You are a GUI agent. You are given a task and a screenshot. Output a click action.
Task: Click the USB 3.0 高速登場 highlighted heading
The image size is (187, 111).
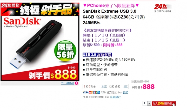97,55
